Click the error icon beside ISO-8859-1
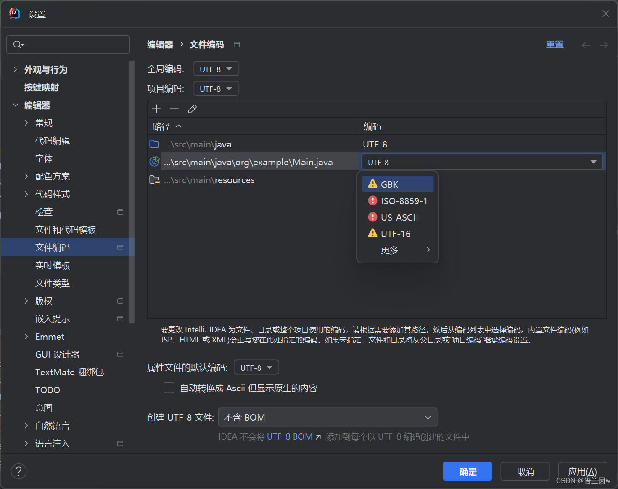 coord(373,200)
